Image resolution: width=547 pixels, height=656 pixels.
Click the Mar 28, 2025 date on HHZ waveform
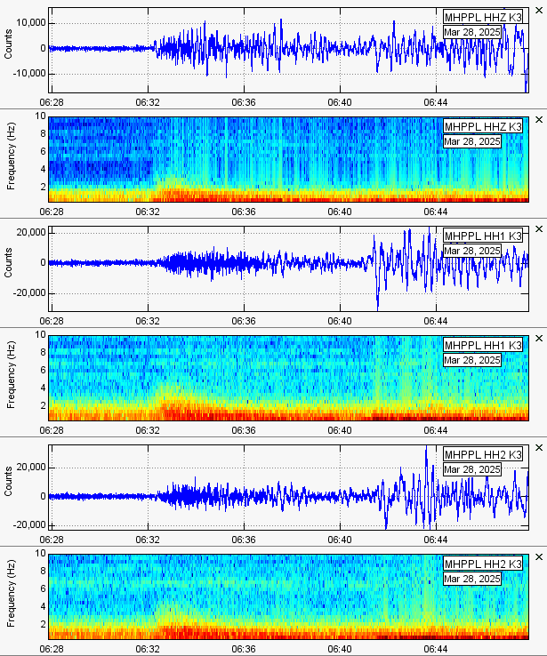(x=471, y=32)
